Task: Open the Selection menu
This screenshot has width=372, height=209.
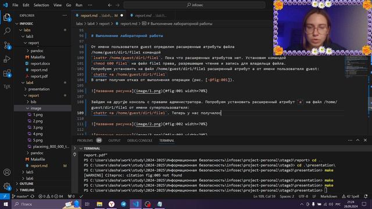Action: (x=41, y=5)
